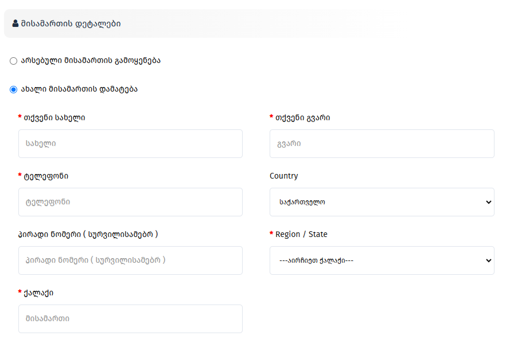Click the ახალი მისამართის დამატება label text
Image resolution: width=514 pixels, height=340 pixels.
tap(79, 89)
